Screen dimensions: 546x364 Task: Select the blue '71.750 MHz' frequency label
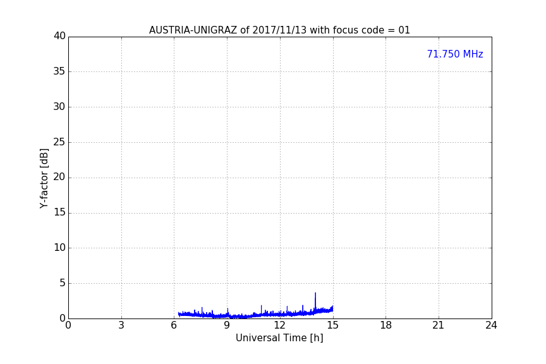coord(455,54)
